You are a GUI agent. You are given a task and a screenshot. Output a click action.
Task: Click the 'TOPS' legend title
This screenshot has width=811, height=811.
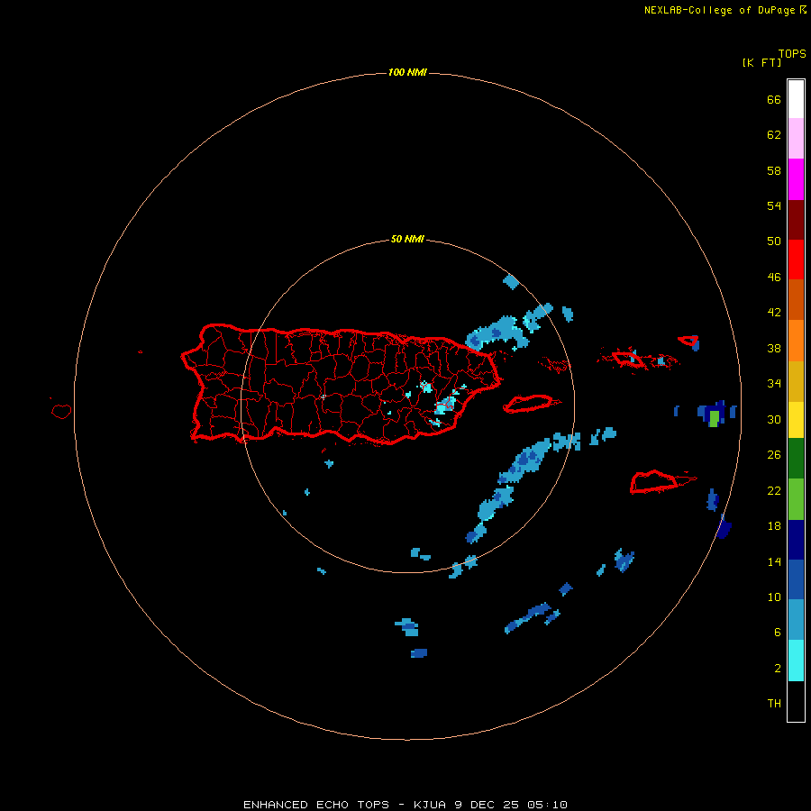tap(792, 53)
